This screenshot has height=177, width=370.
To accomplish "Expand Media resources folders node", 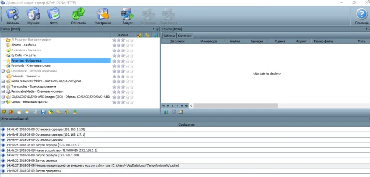I will (3, 81).
